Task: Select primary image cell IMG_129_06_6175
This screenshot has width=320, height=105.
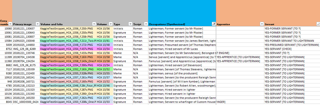Action: pos(26,65)
